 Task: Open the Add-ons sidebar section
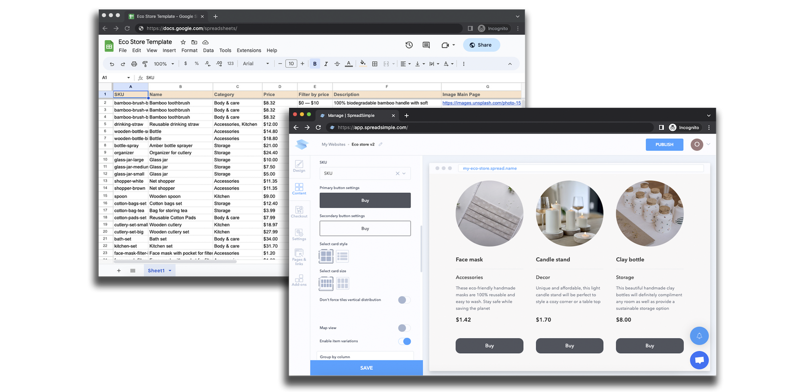point(299,280)
